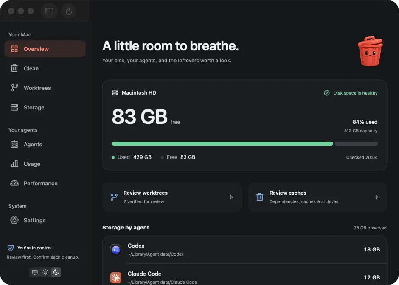Click the "Disk space is healthy" status
399x285 pixels.
pyautogui.click(x=351, y=93)
